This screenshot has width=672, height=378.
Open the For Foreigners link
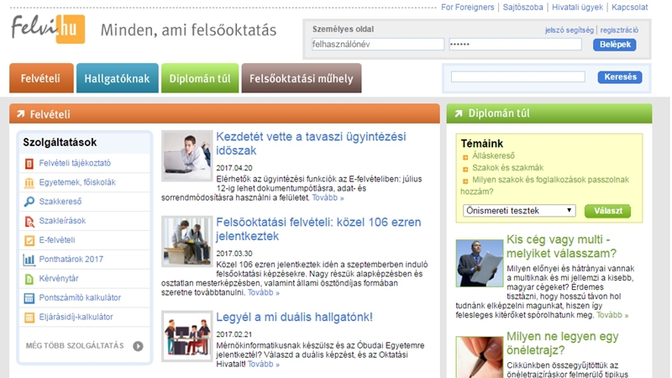[x=466, y=8]
